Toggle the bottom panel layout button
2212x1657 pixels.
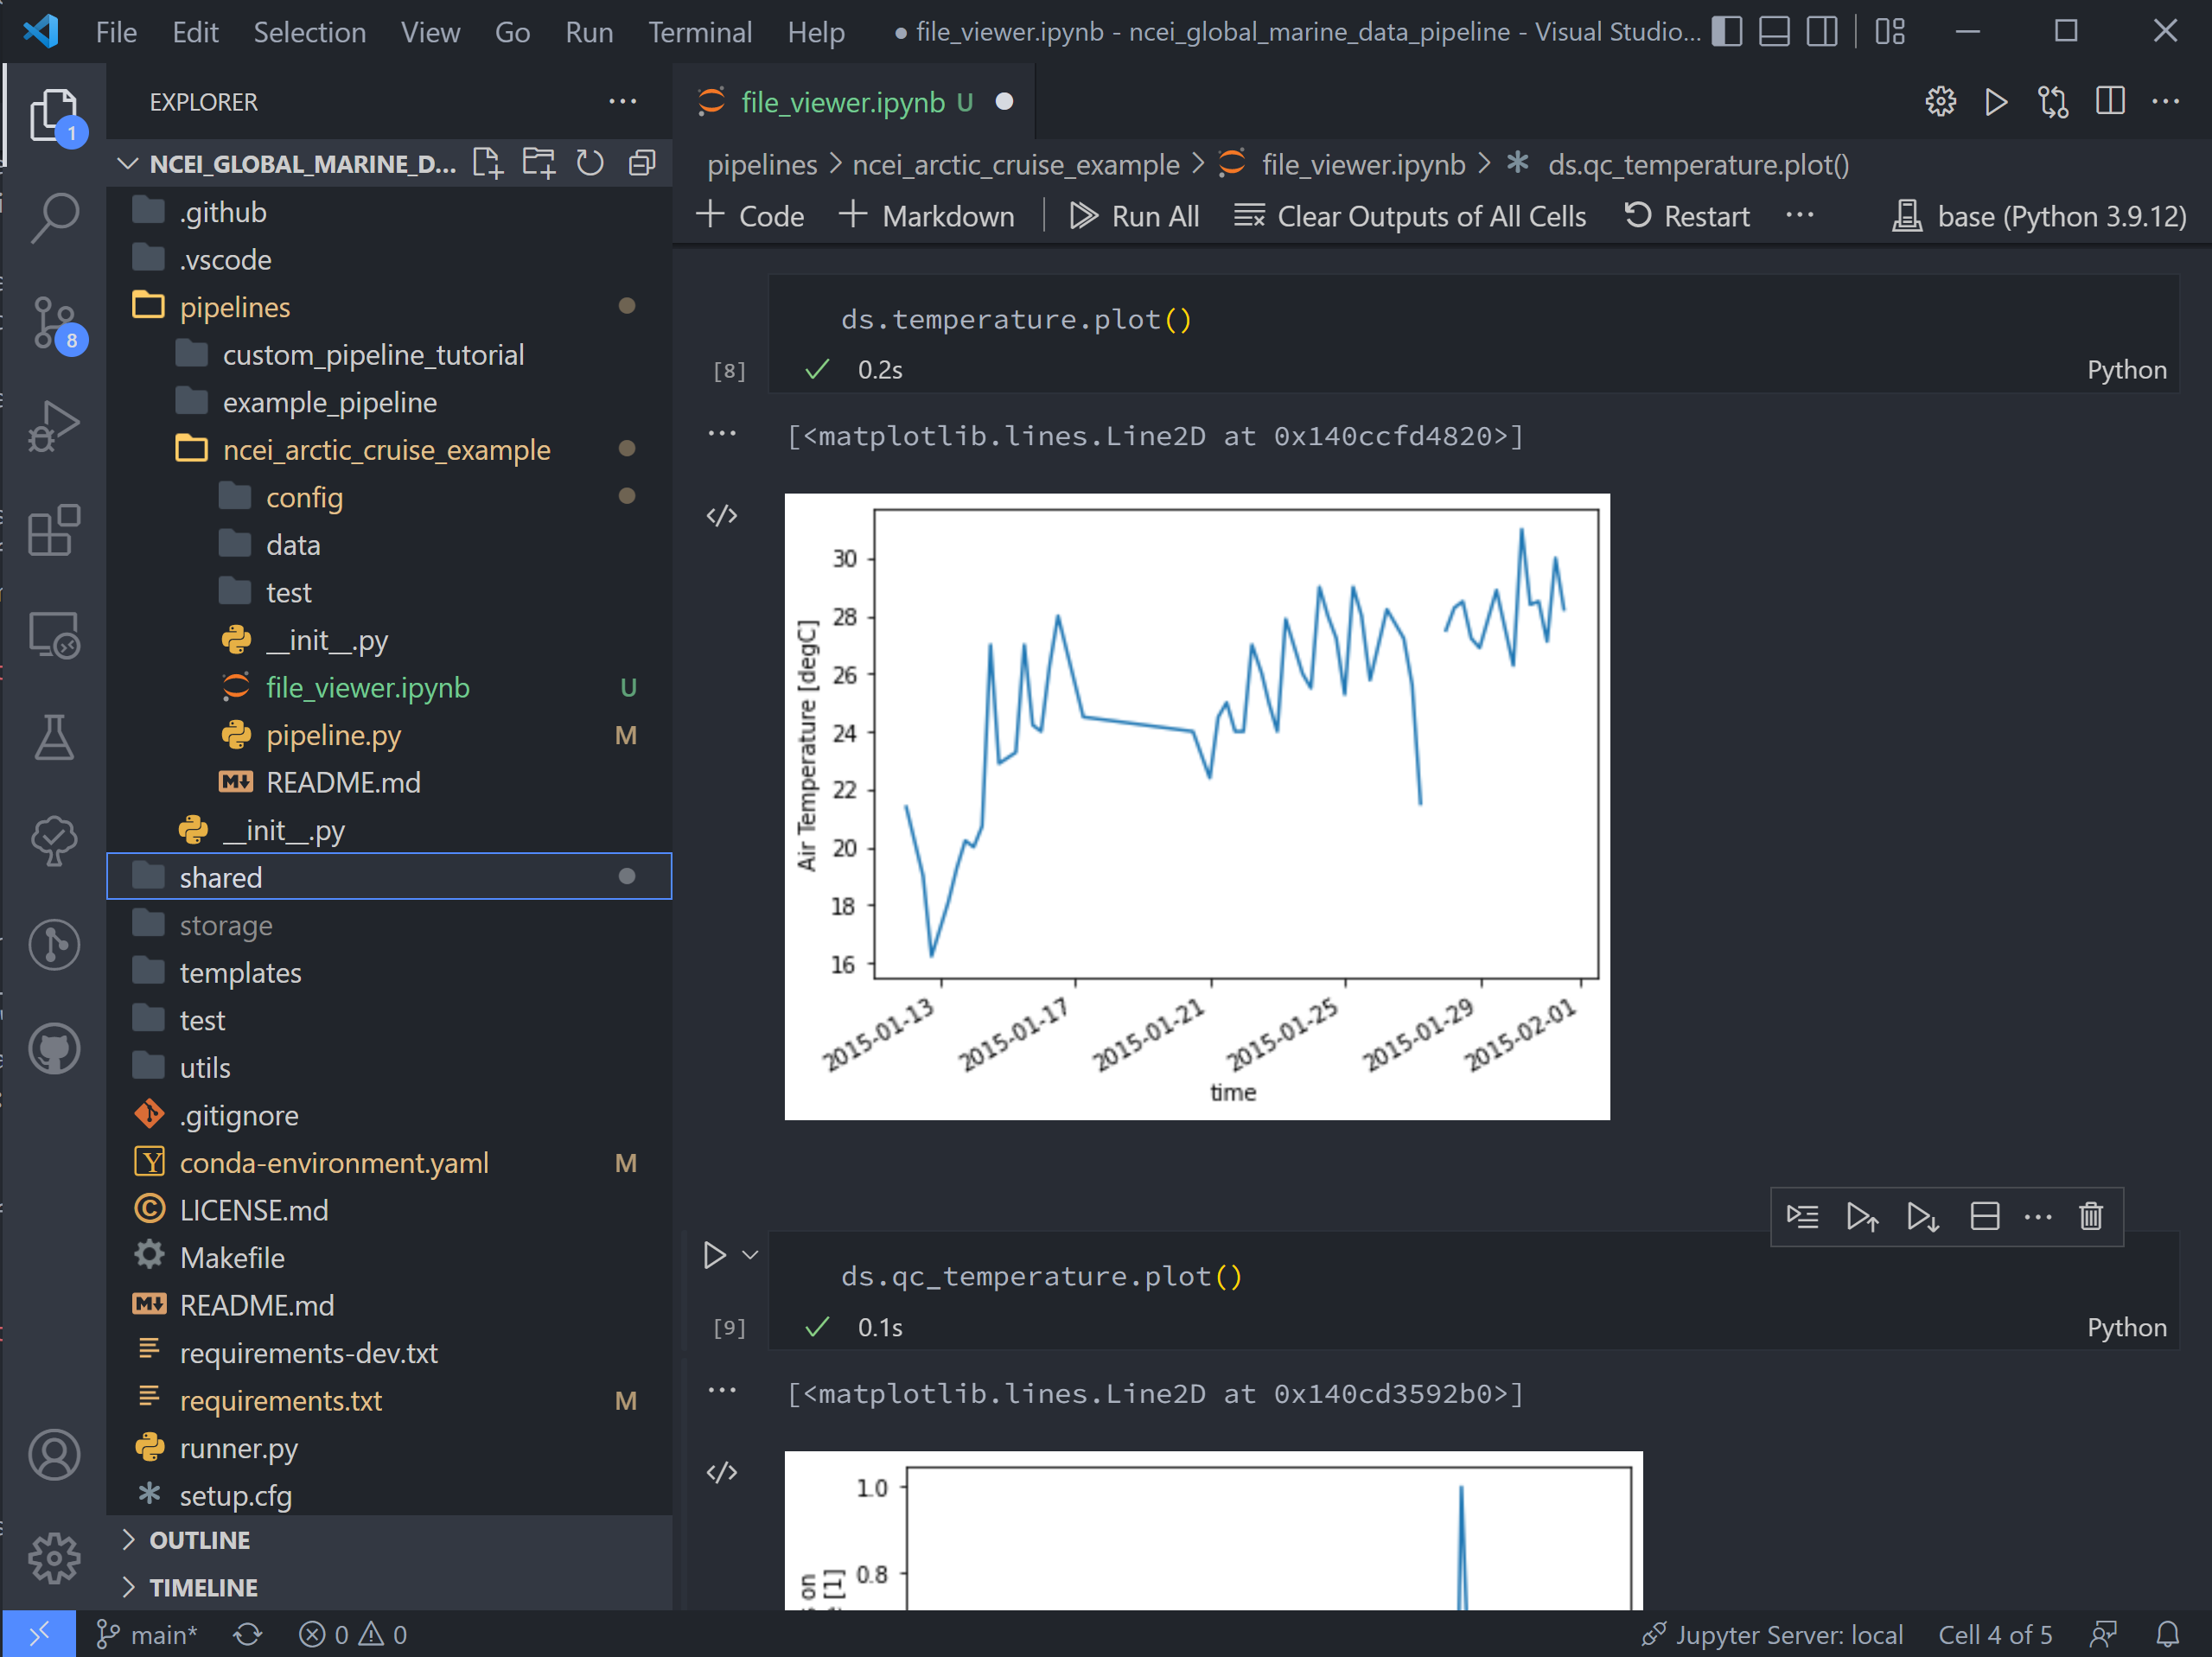point(1774,32)
